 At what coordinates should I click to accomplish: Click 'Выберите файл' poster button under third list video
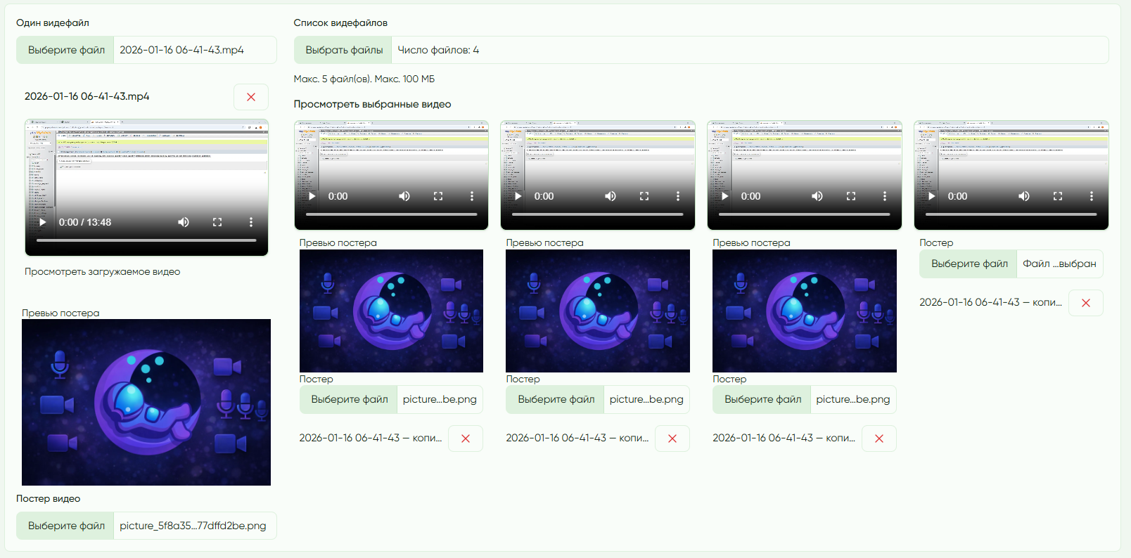pyautogui.click(x=762, y=399)
